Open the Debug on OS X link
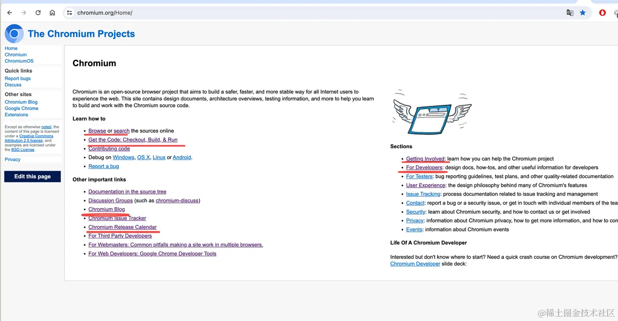 143,157
